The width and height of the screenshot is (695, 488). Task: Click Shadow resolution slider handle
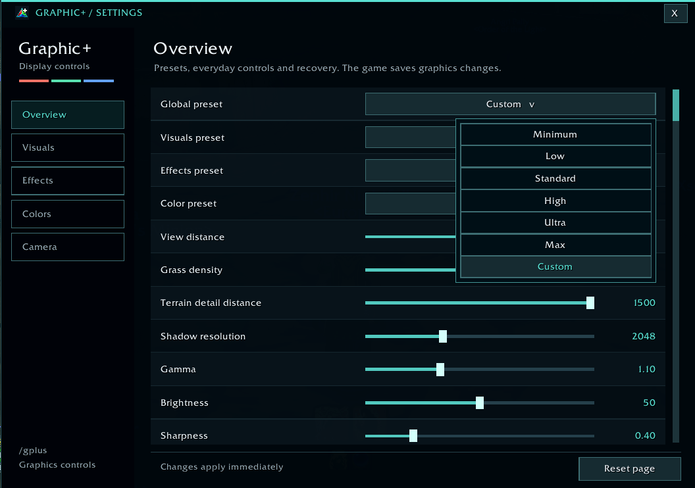tap(443, 336)
